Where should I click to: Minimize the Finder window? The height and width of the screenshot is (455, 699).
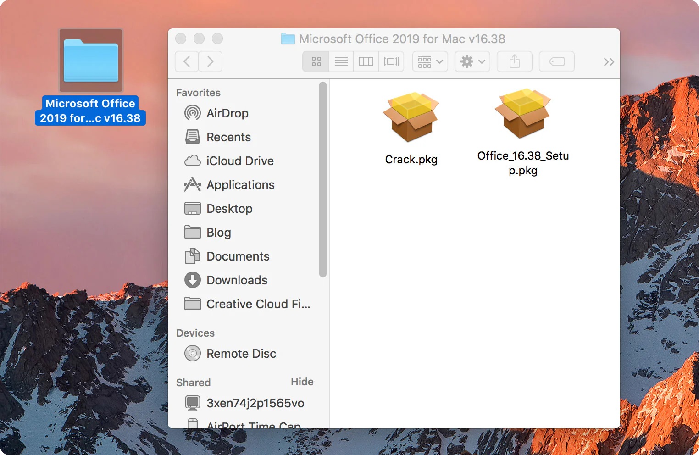(199, 39)
